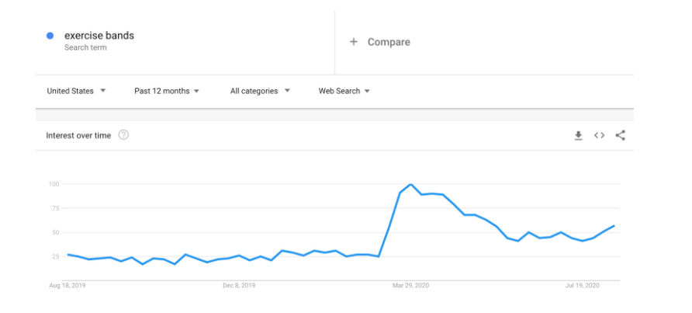Viewport: 692px width, 313px height.
Task: Open the United States region dropdown
Action: [x=76, y=91]
